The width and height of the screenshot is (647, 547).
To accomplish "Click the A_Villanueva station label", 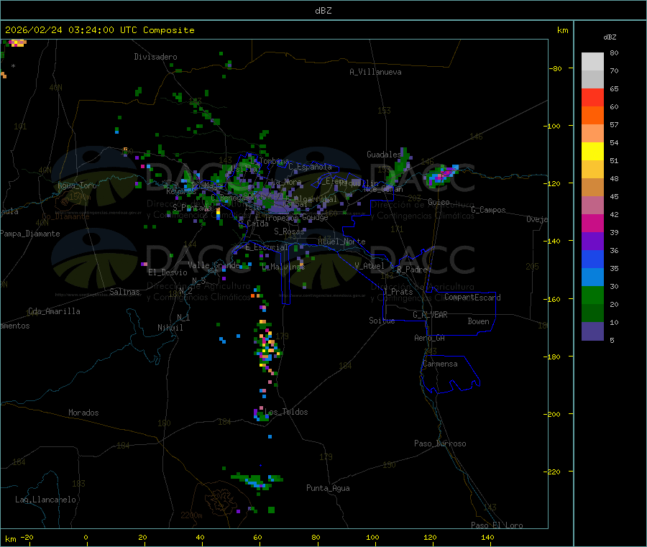I will coord(375,72).
